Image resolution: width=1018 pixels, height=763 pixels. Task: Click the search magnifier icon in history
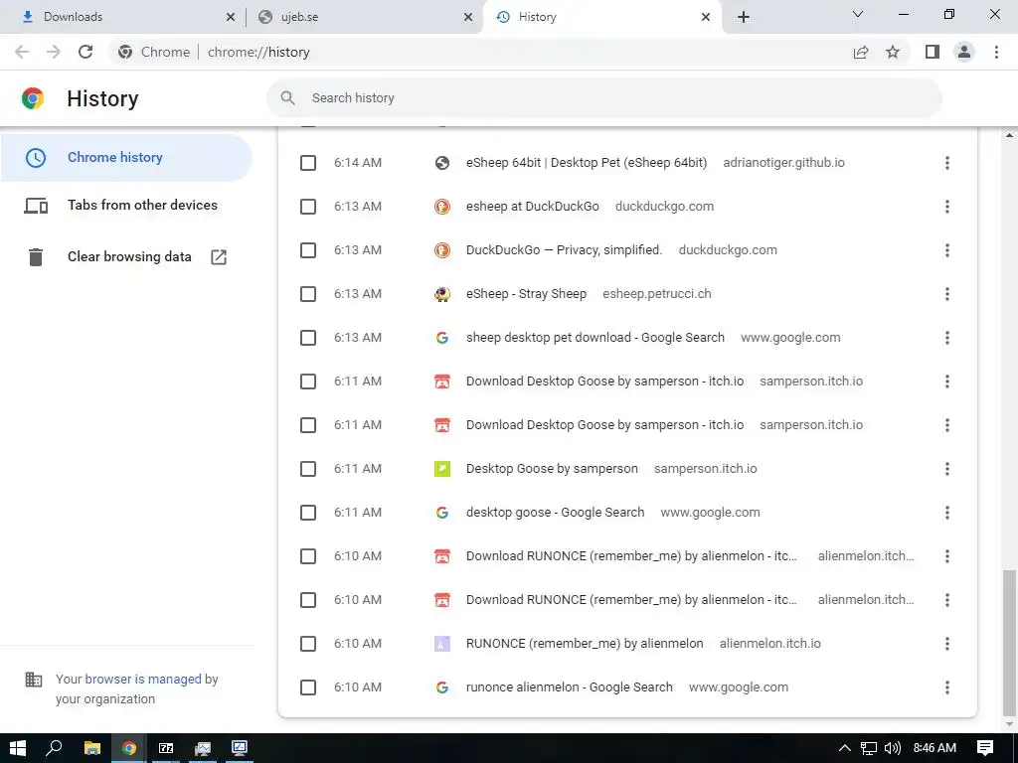[287, 98]
